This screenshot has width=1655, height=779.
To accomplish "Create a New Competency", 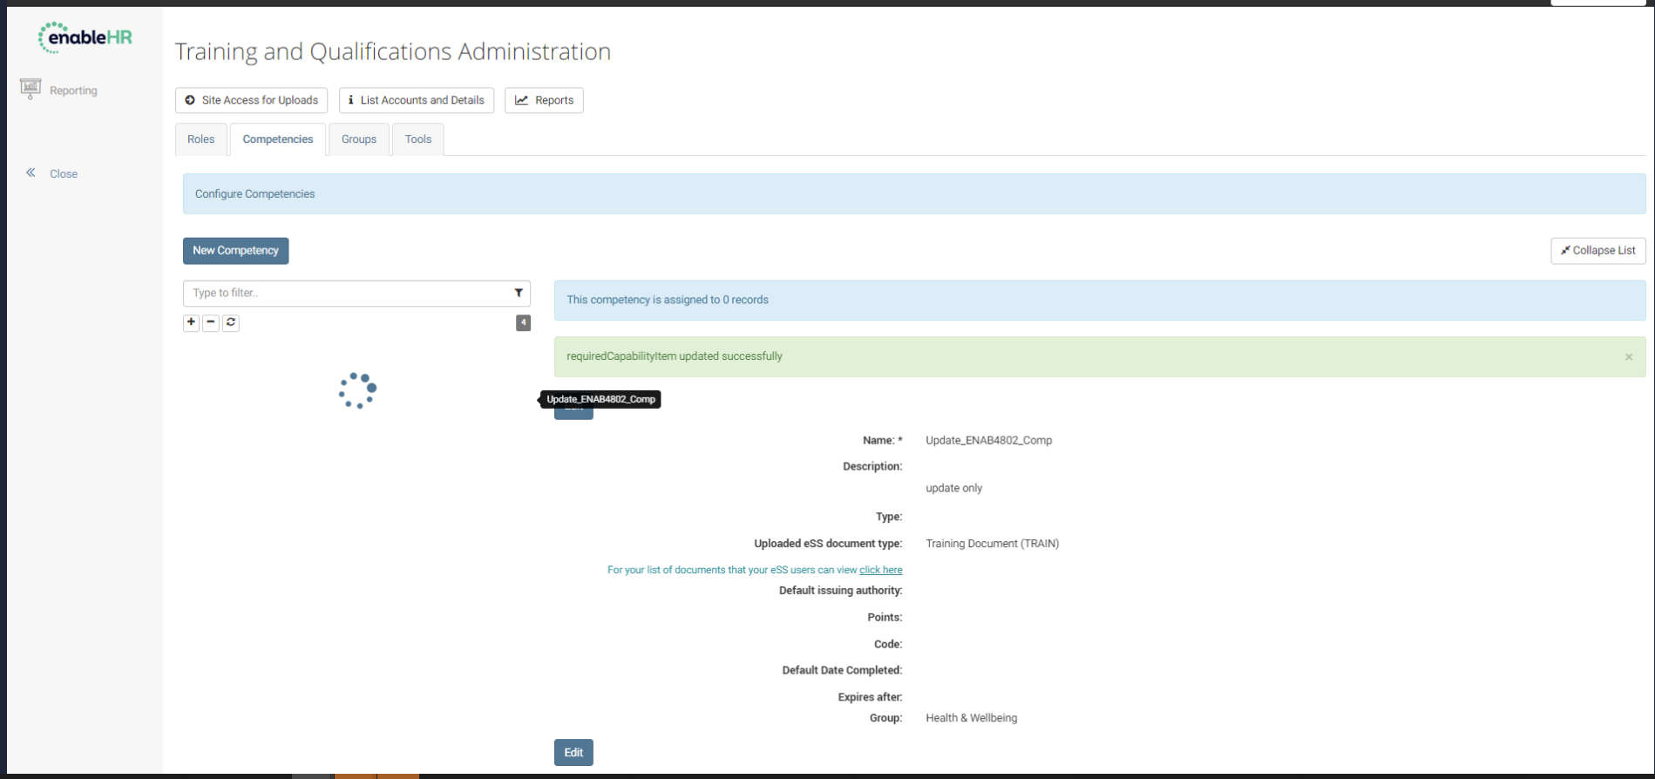I will [235, 250].
